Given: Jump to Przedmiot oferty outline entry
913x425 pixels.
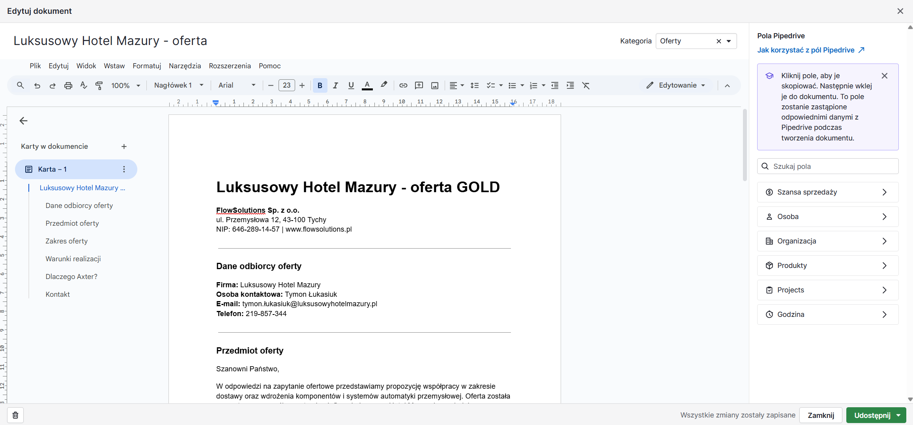Looking at the screenshot, I should pos(72,223).
